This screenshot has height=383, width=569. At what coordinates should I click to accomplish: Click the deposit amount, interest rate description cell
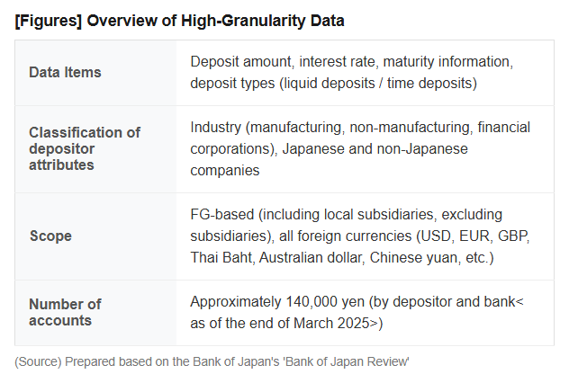pyautogui.click(x=365, y=73)
